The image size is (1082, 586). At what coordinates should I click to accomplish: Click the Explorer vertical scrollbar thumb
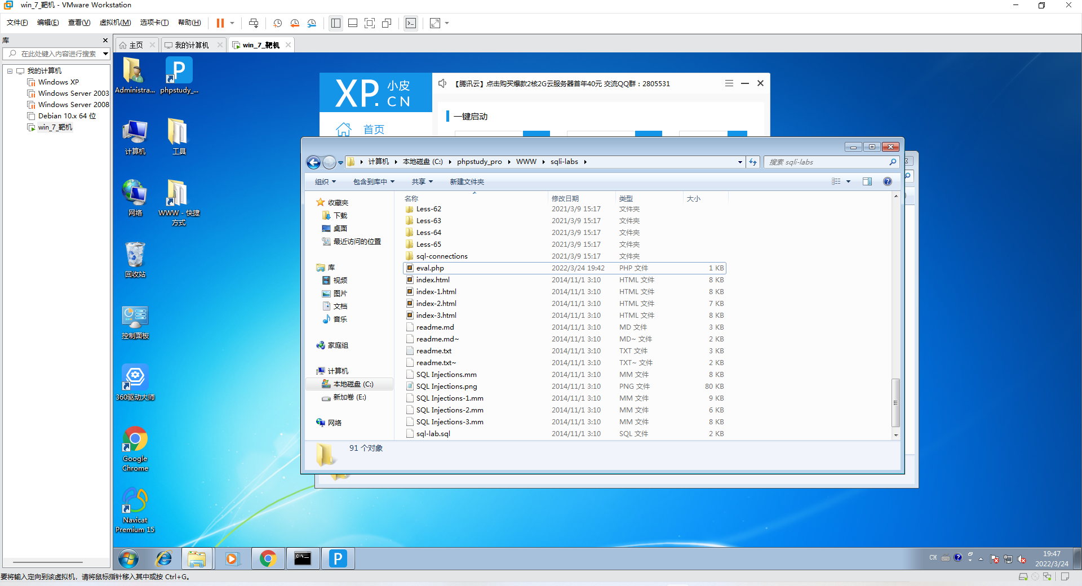895,403
